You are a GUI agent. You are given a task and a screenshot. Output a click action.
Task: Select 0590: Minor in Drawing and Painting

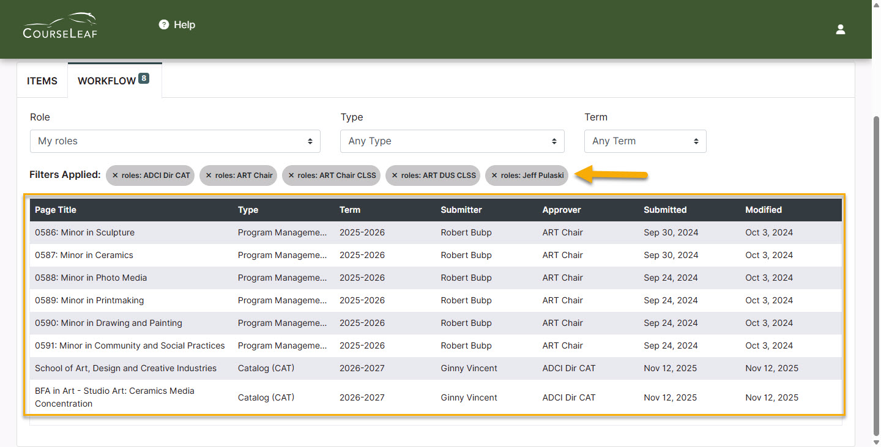(x=109, y=323)
